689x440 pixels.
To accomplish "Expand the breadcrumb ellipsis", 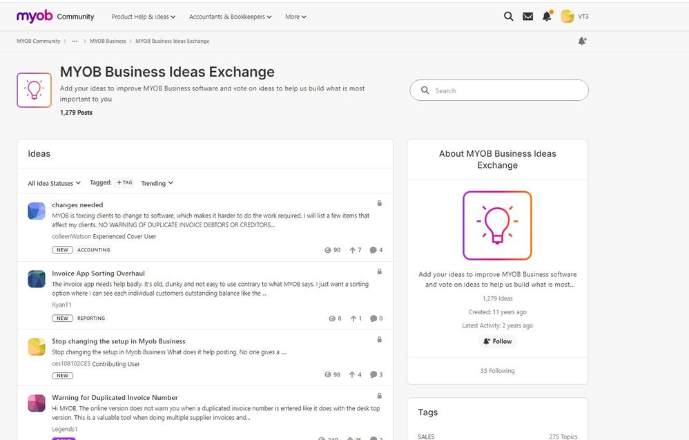I will tap(75, 41).
